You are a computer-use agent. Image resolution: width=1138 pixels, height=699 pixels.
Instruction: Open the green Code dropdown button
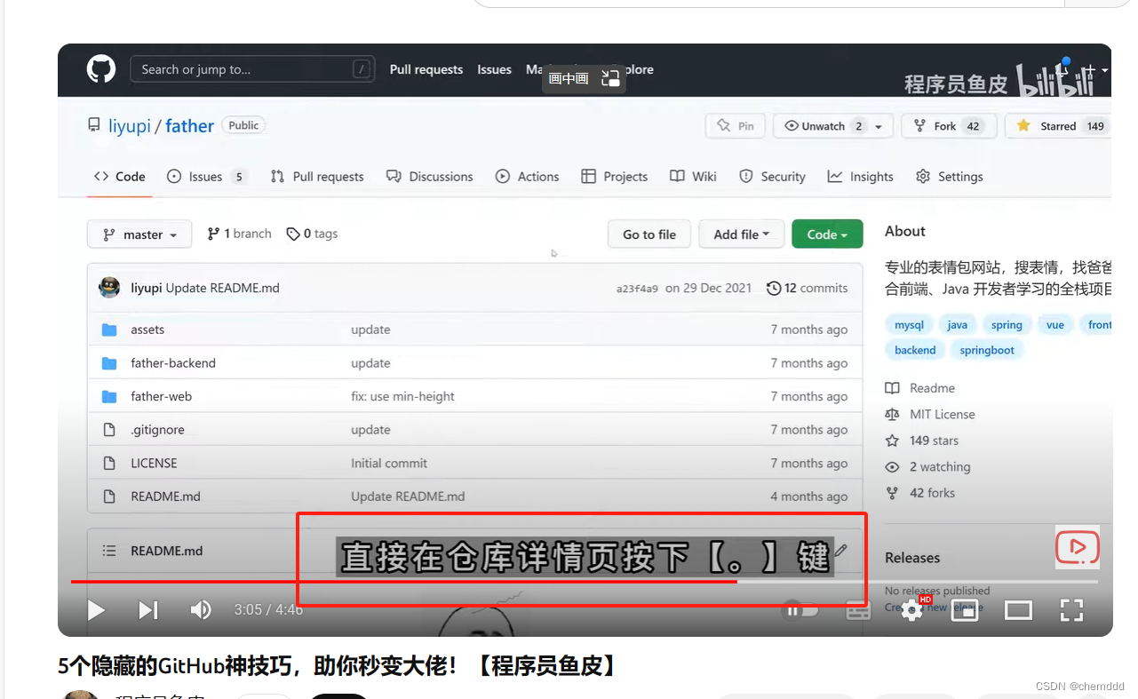point(827,234)
